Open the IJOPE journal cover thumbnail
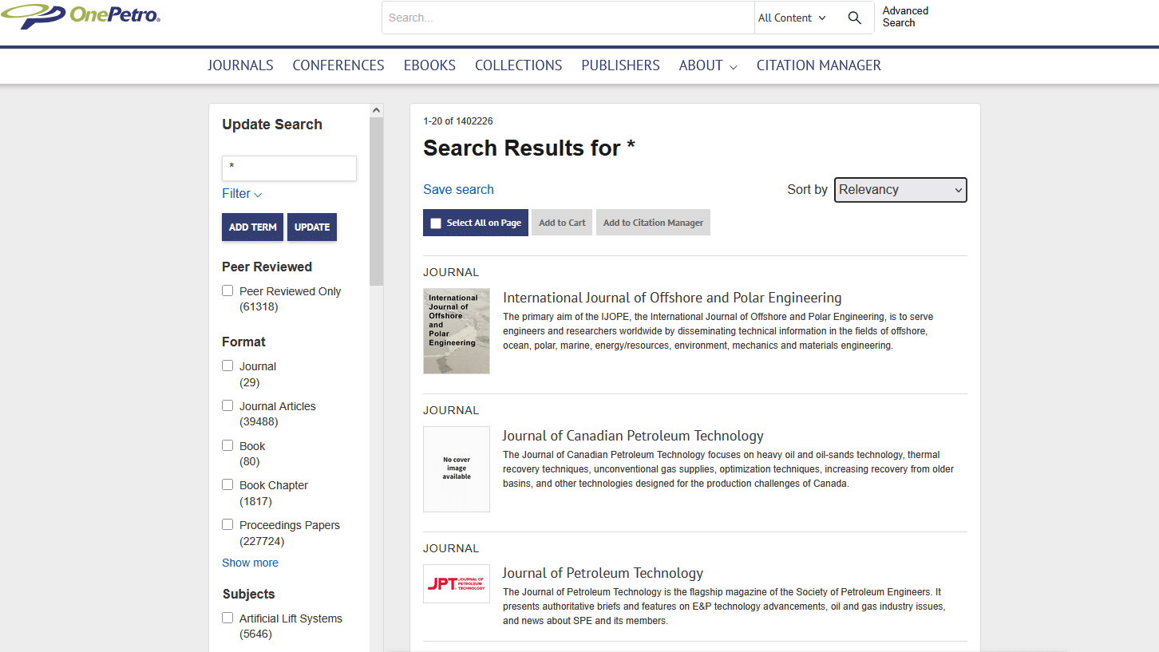 457,330
